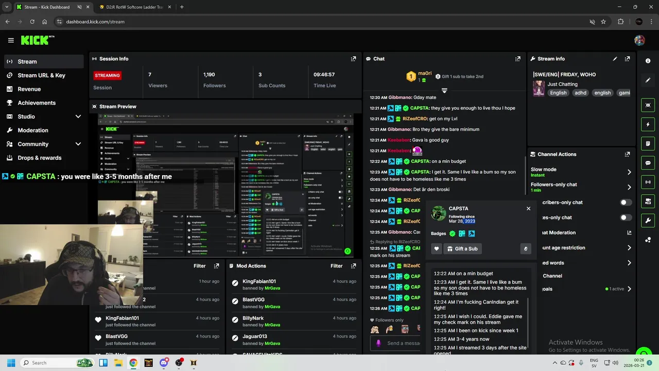Click Gift a Sub button

(x=462, y=249)
